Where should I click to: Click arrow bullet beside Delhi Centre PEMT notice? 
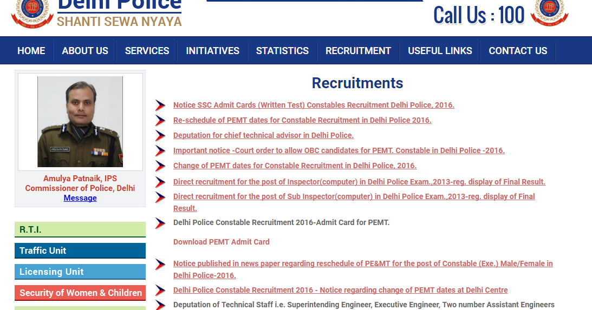(160, 291)
